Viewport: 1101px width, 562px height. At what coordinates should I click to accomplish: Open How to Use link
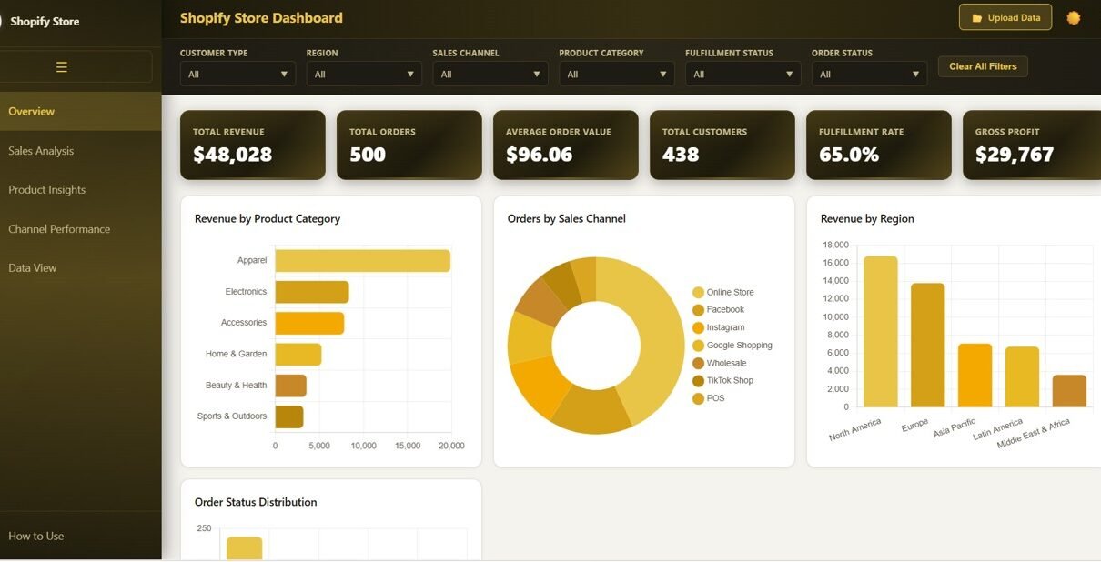click(x=36, y=537)
